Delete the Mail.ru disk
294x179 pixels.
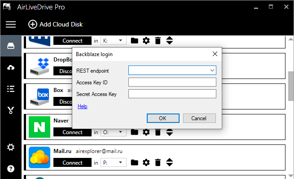(x=158, y=162)
